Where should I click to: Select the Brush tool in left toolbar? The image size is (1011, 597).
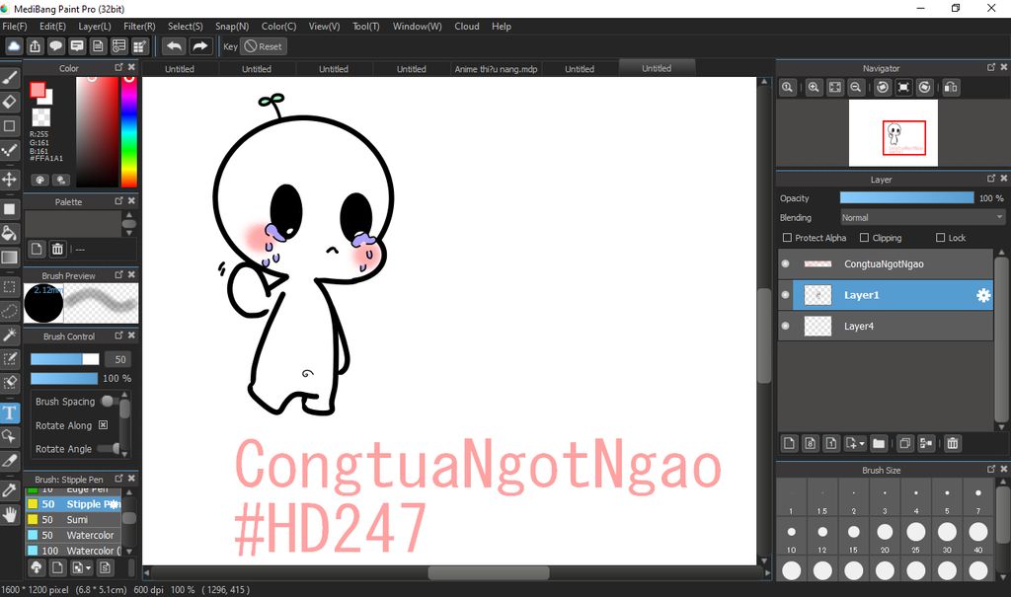click(x=10, y=78)
